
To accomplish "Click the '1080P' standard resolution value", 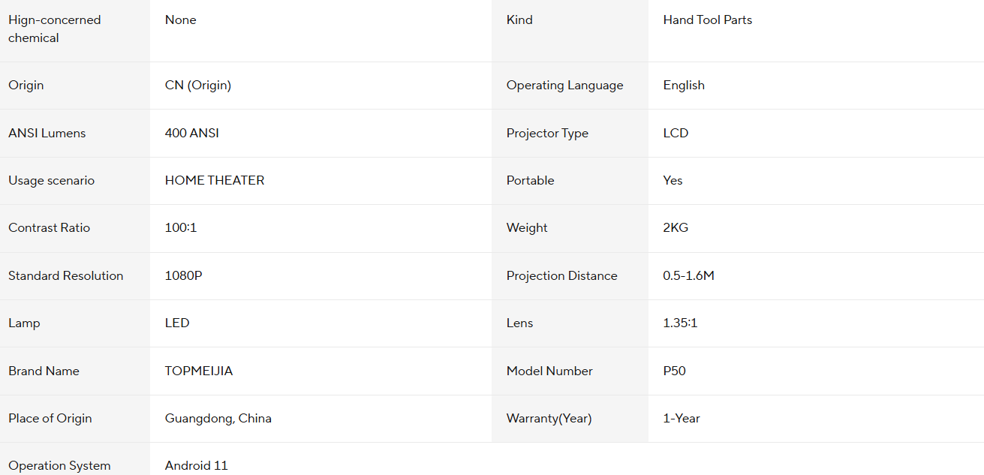I will 183,275.
